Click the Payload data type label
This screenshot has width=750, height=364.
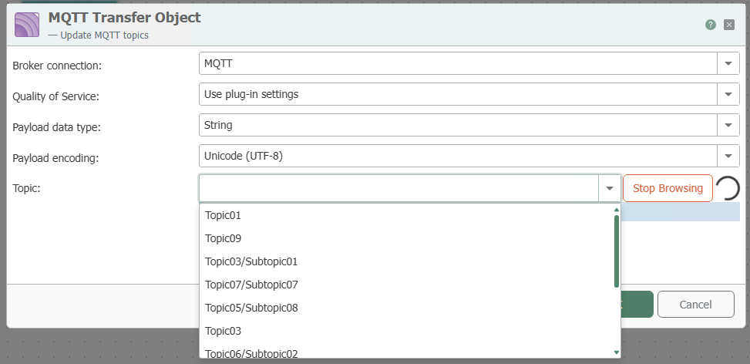pos(56,127)
